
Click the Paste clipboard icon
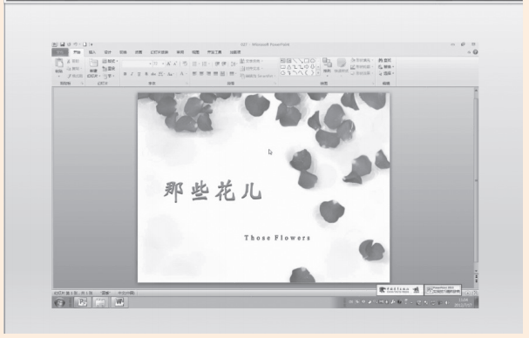tap(59, 63)
